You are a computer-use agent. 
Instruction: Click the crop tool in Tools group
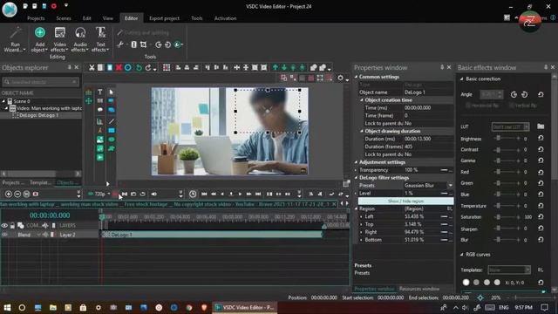[x=143, y=44]
